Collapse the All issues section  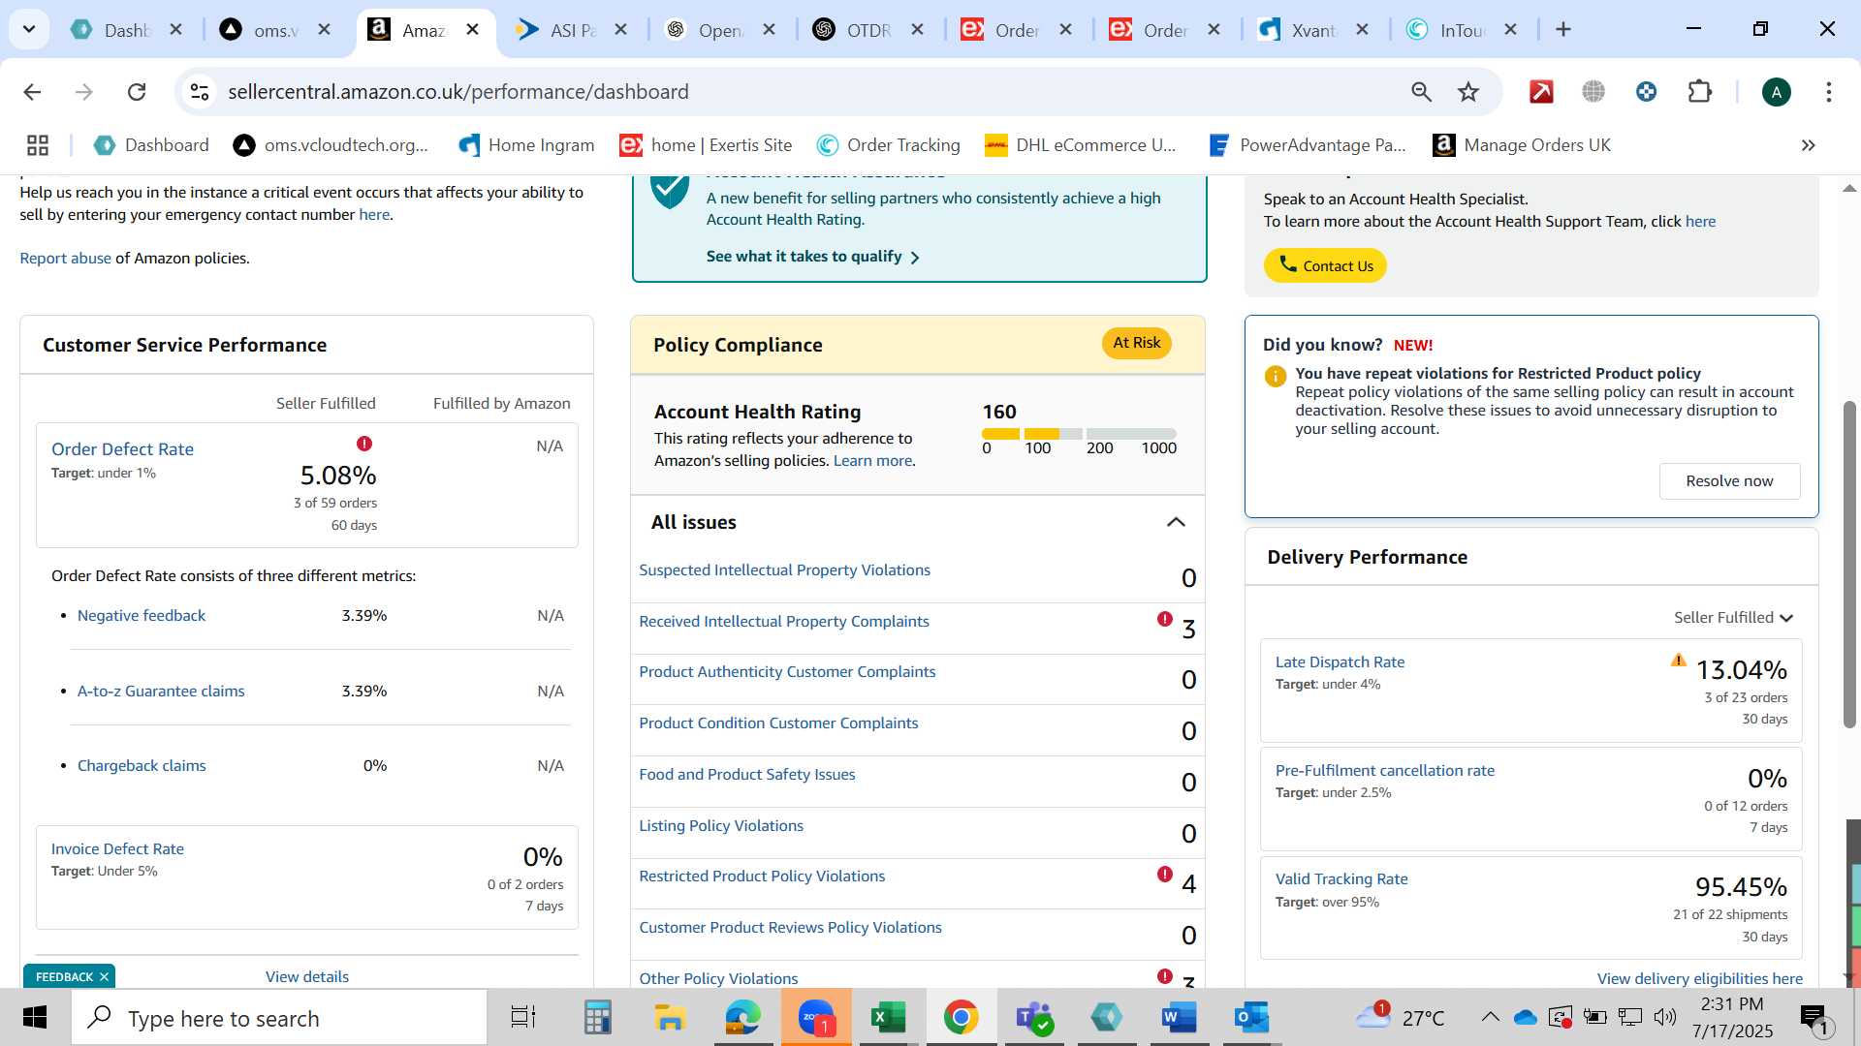coord(1176,522)
